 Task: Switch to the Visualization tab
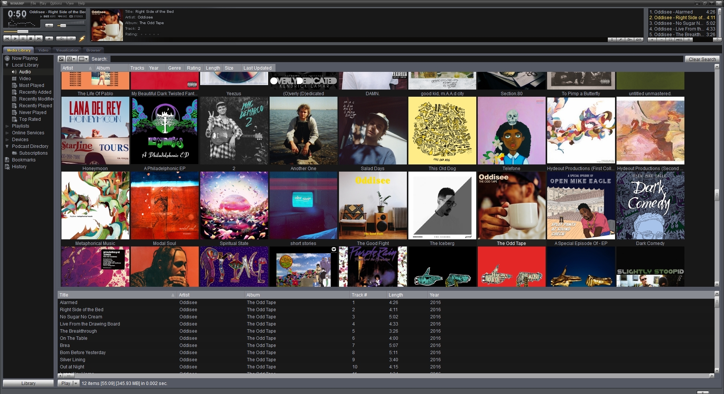tap(67, 50)
